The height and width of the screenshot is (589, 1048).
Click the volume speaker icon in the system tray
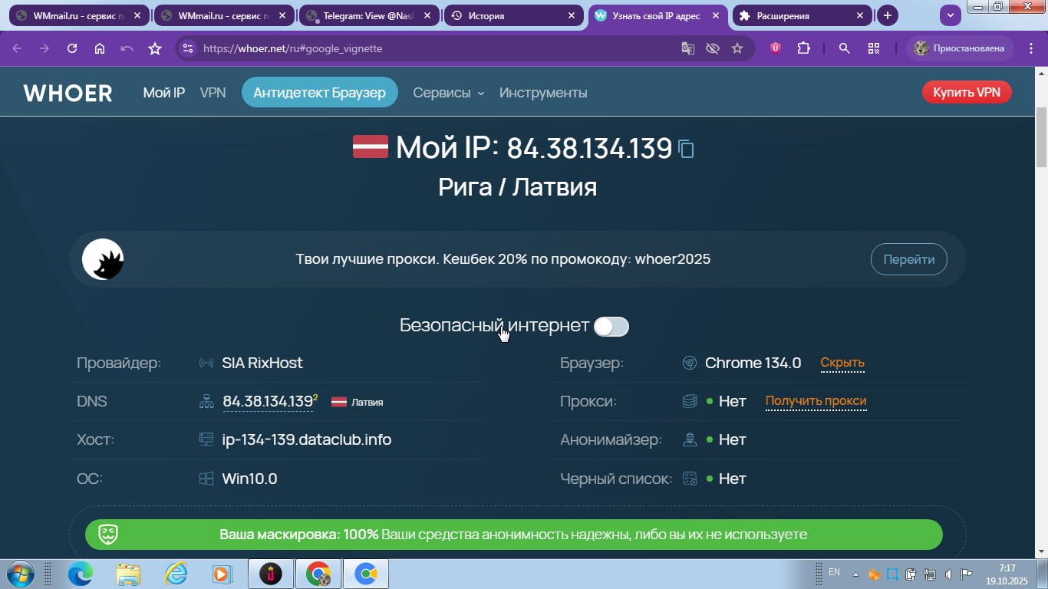coord(949,574)
